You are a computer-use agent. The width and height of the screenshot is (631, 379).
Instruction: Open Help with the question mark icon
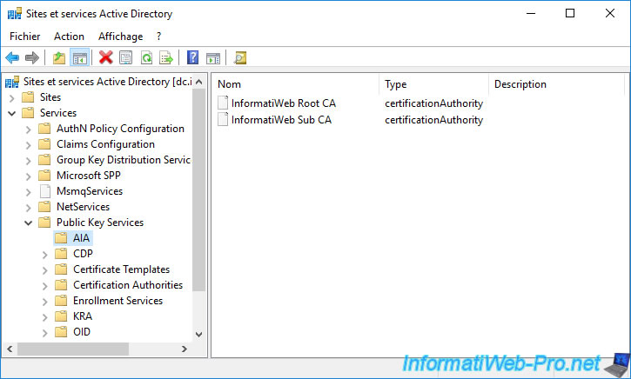tap(192, 57)
